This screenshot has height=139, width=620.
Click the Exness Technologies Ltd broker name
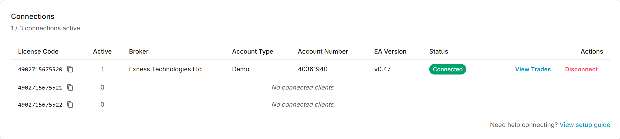coord(165,69)
